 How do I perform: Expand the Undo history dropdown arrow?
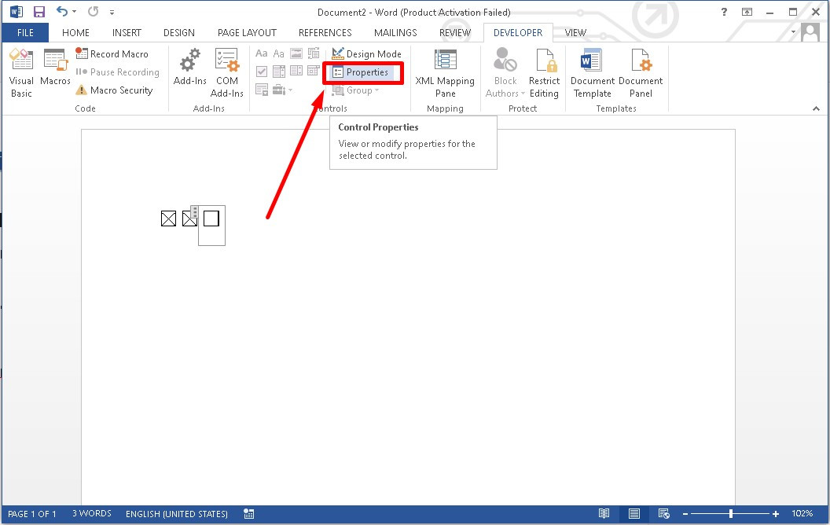(75, 13)
